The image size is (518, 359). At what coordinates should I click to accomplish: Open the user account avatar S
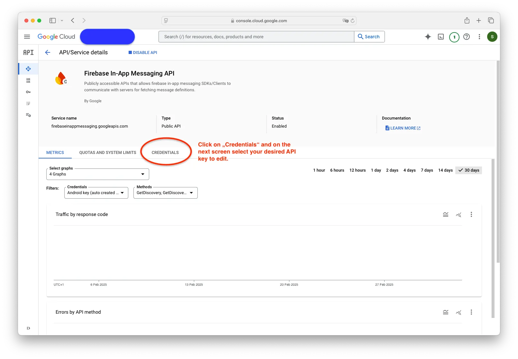coord(492,37)
